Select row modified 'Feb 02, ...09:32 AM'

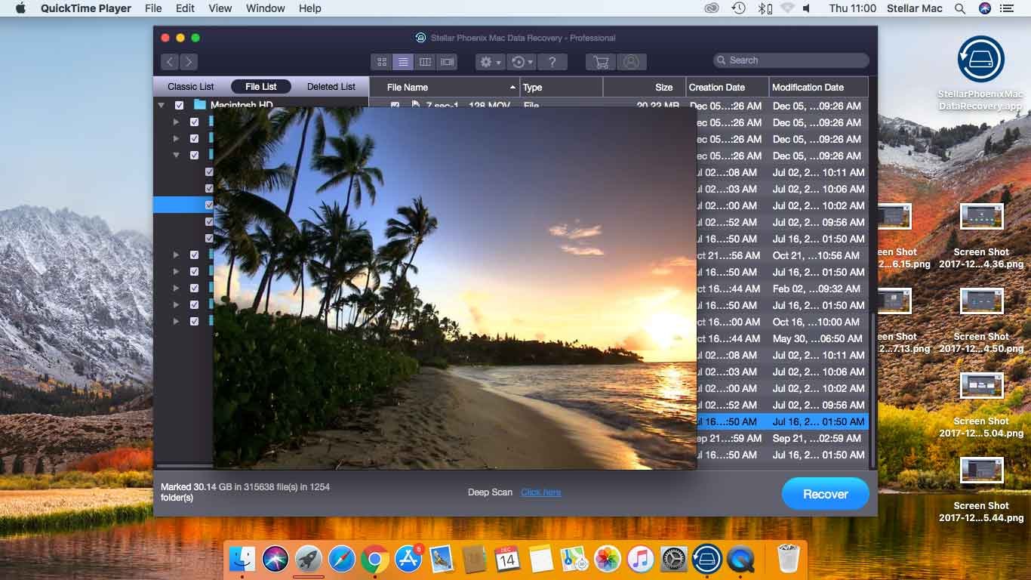781,288
